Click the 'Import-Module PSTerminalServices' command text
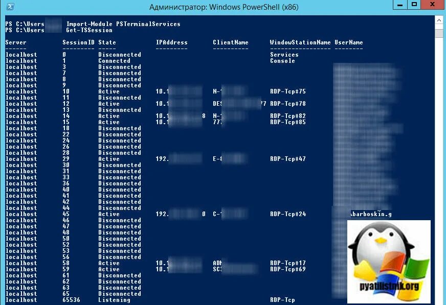 (x=123, y=24)
